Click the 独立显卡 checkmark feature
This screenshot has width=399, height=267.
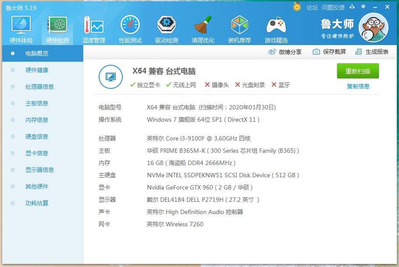pyautogui.click(x=145, y=85)
